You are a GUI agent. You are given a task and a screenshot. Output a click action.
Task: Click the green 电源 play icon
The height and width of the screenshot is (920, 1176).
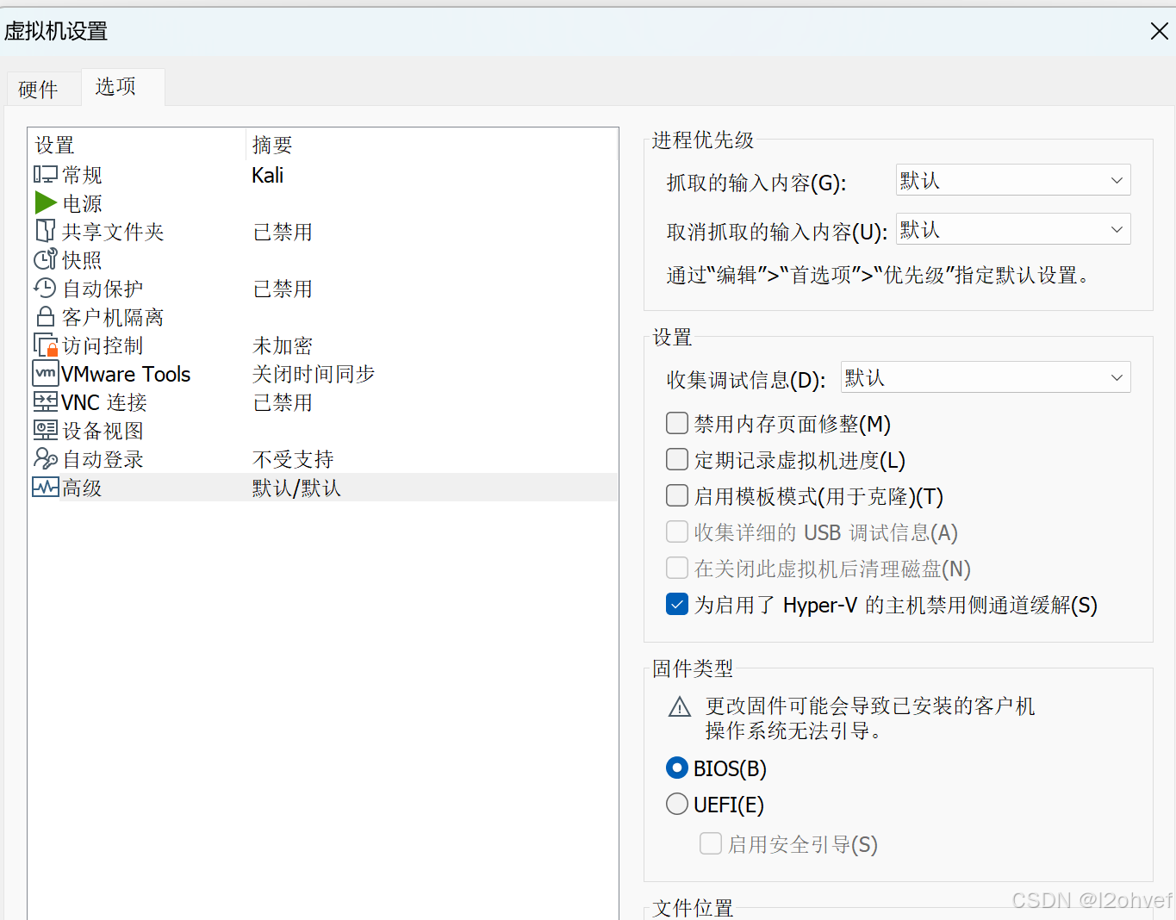click(x=46, y=203)
